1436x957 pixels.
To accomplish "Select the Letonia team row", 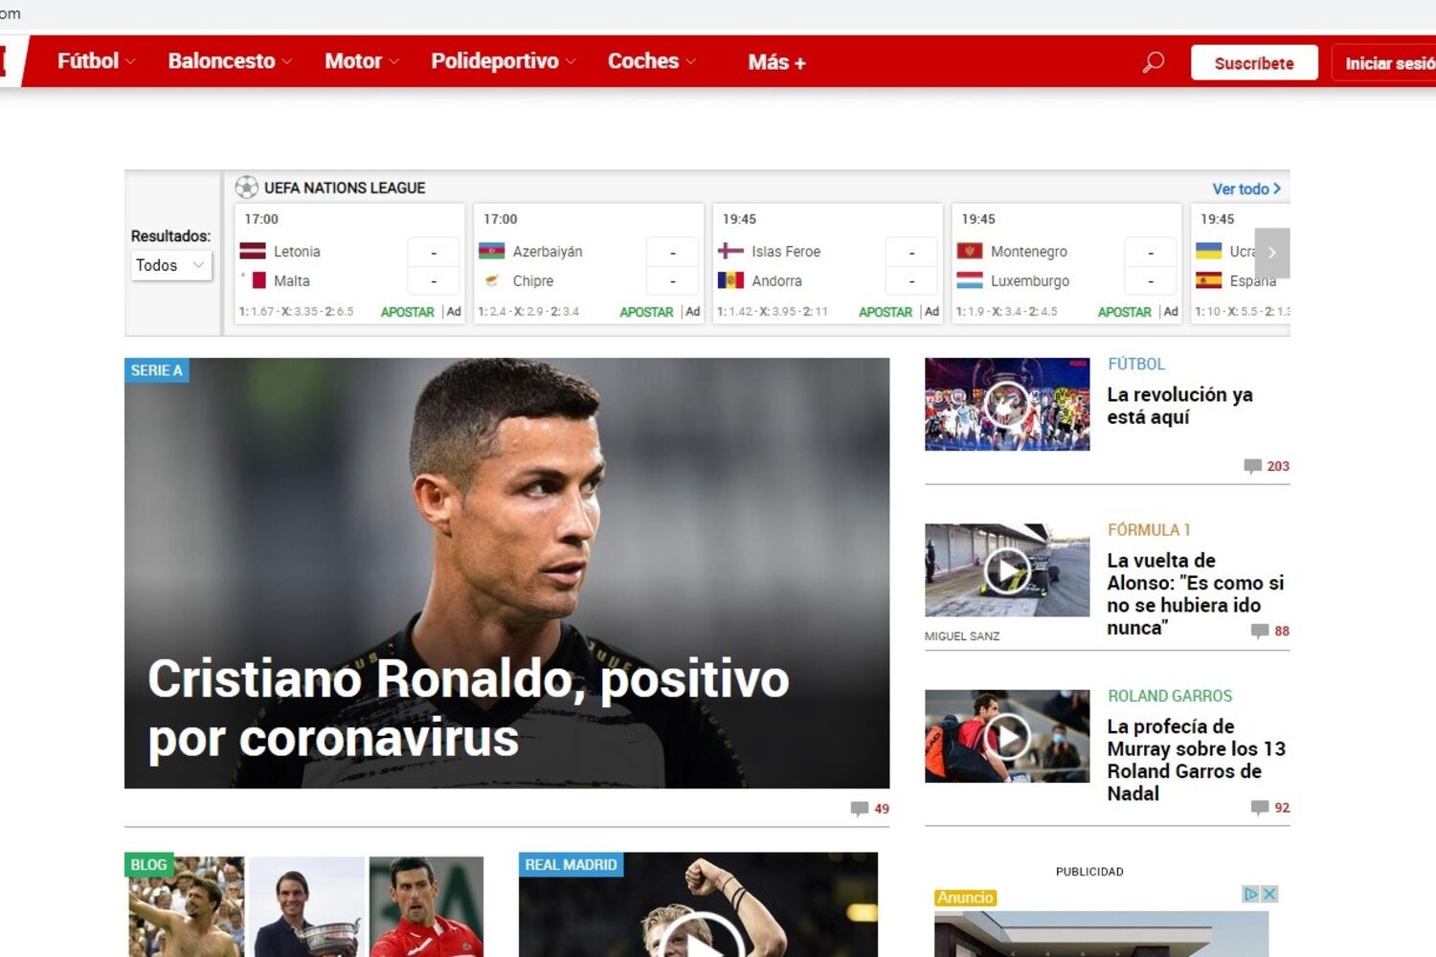I will click(x=349, y=252).
